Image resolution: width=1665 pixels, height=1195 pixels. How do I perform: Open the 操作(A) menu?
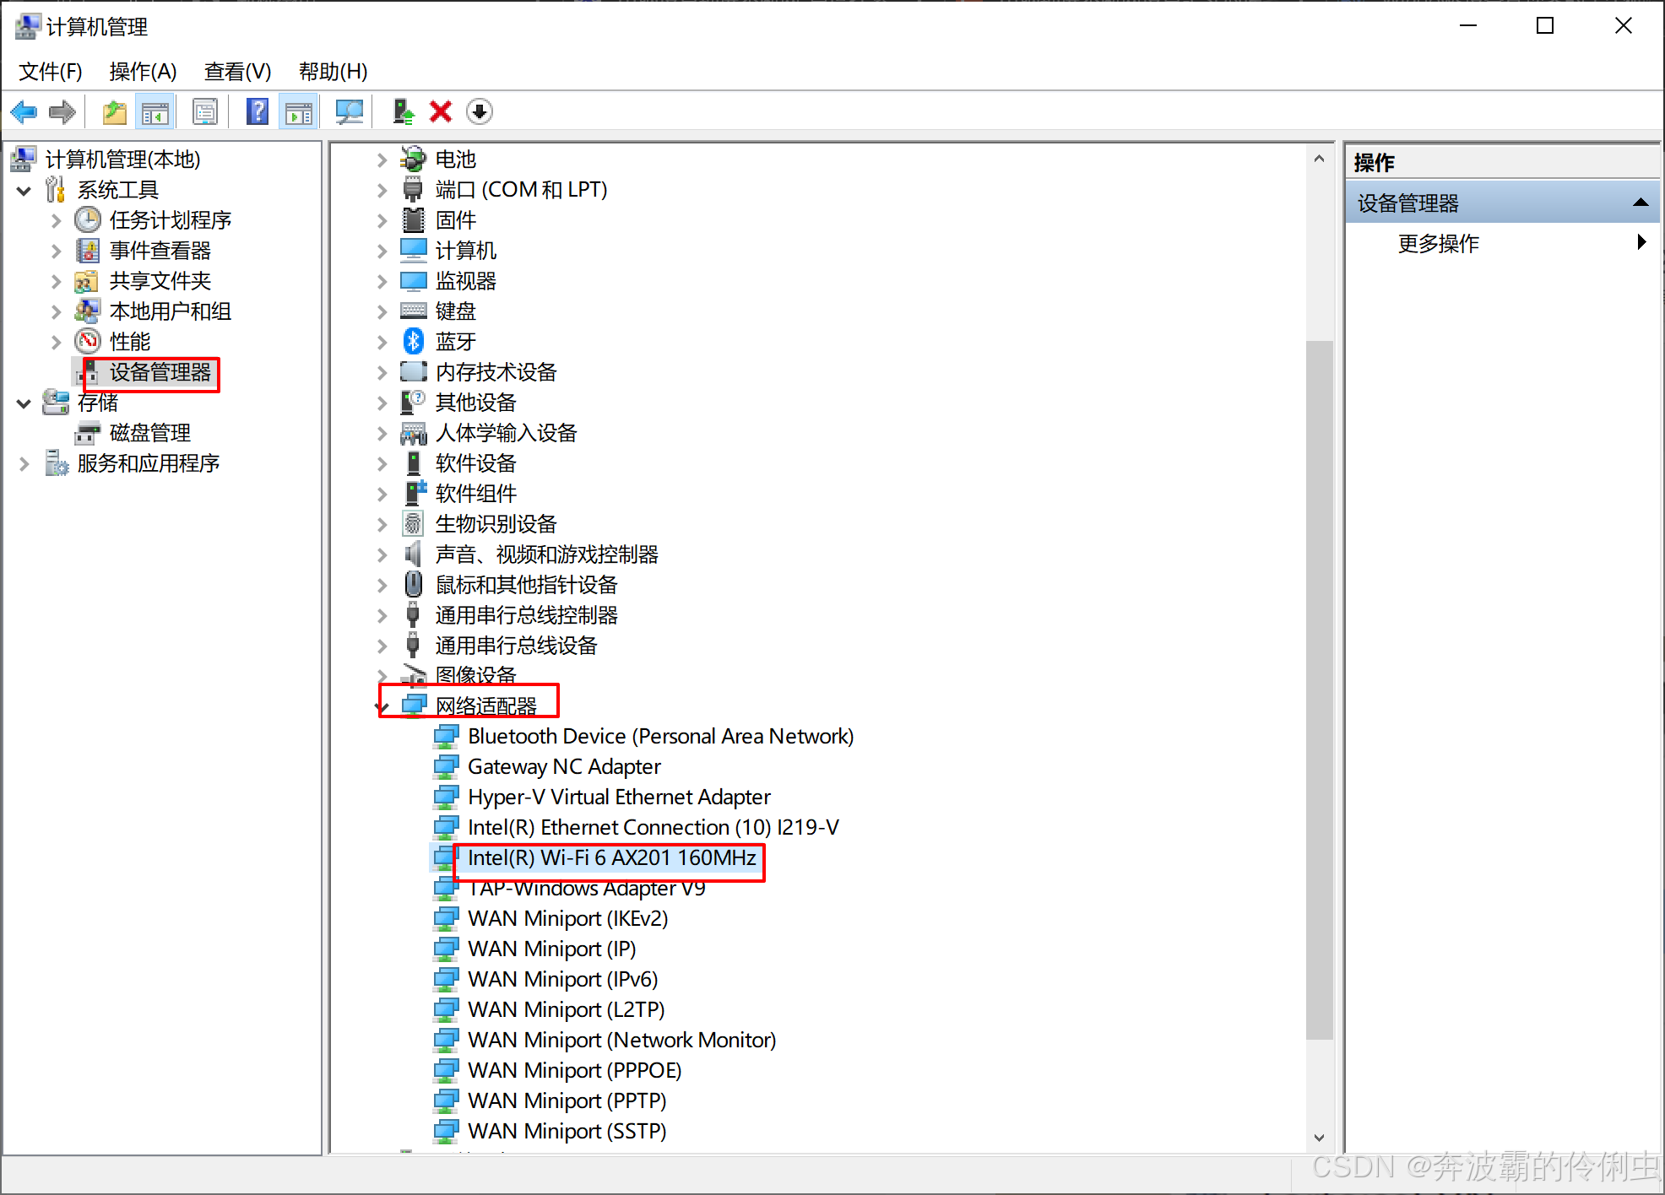click(x=143, y=72)
